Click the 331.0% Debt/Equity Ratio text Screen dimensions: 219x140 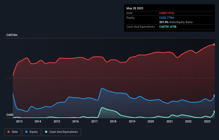click(176, 22)
